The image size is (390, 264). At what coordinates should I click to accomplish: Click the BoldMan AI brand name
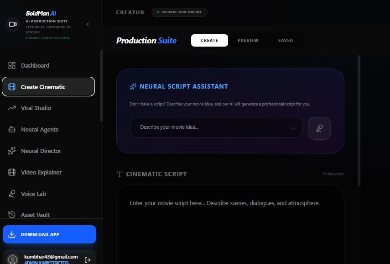(41, 13)
